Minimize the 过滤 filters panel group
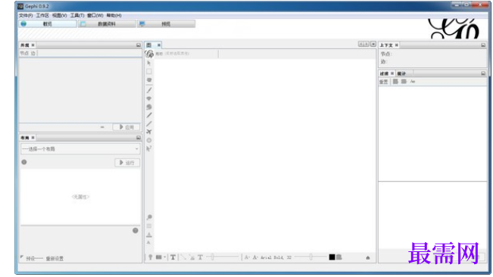This screenshot has width=493, height=277. pos(483,73)
